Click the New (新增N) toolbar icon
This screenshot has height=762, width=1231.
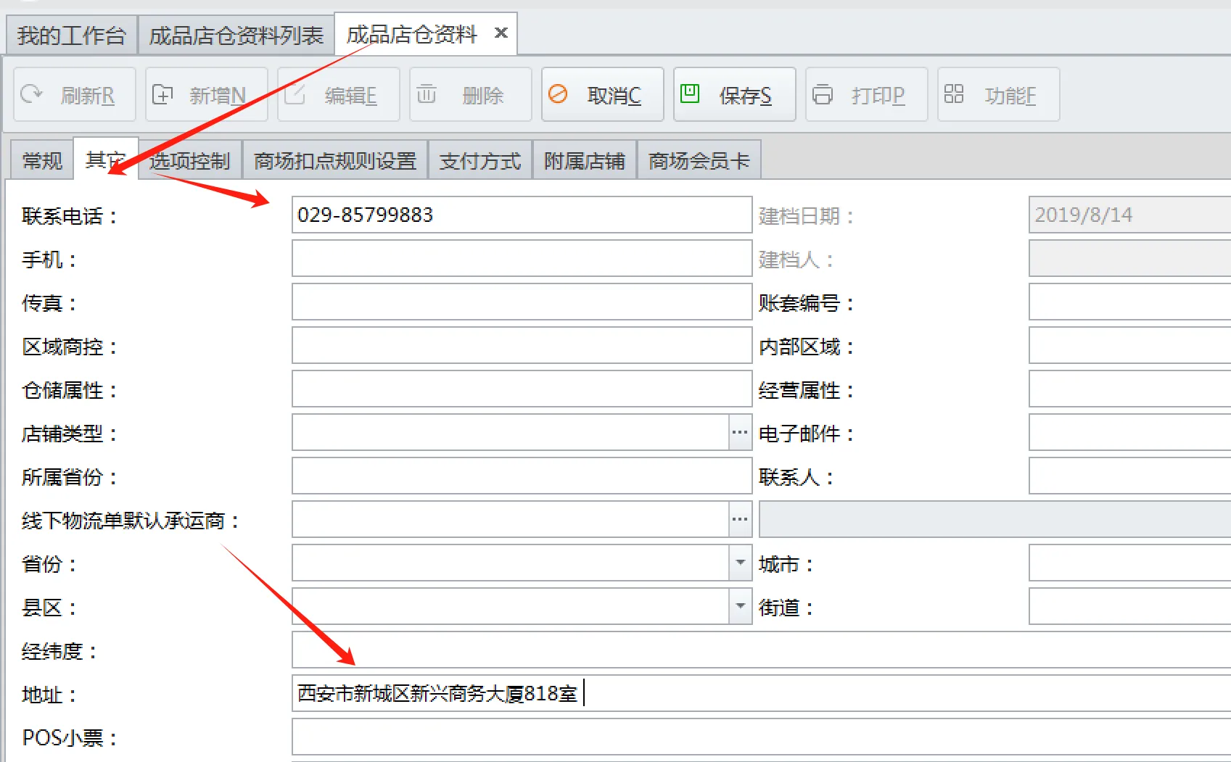click(162, 94)
